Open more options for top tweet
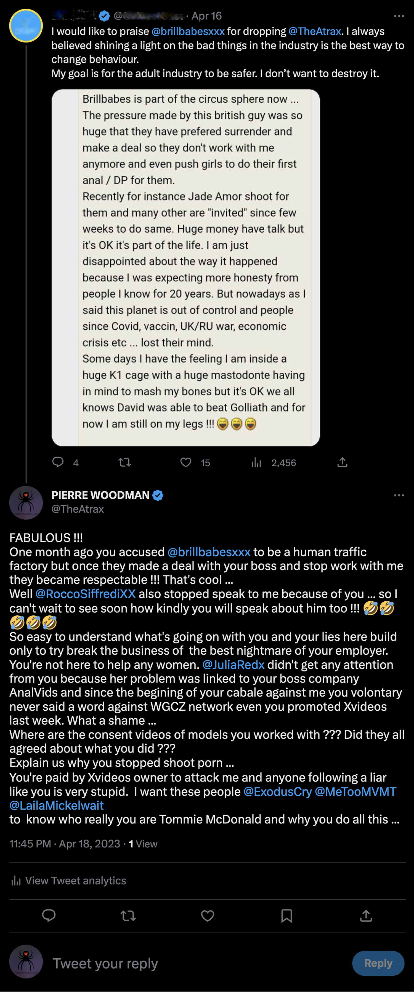This screenshot has height=992, width=414. [399, 16]
